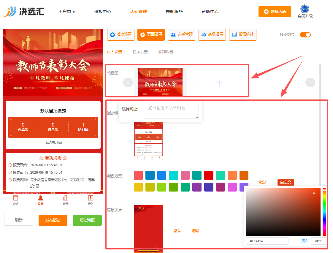Image resolution: width=333 pixels, height=253 pixels.
Task: Add a new carousel image via plus
Action: 219,83
